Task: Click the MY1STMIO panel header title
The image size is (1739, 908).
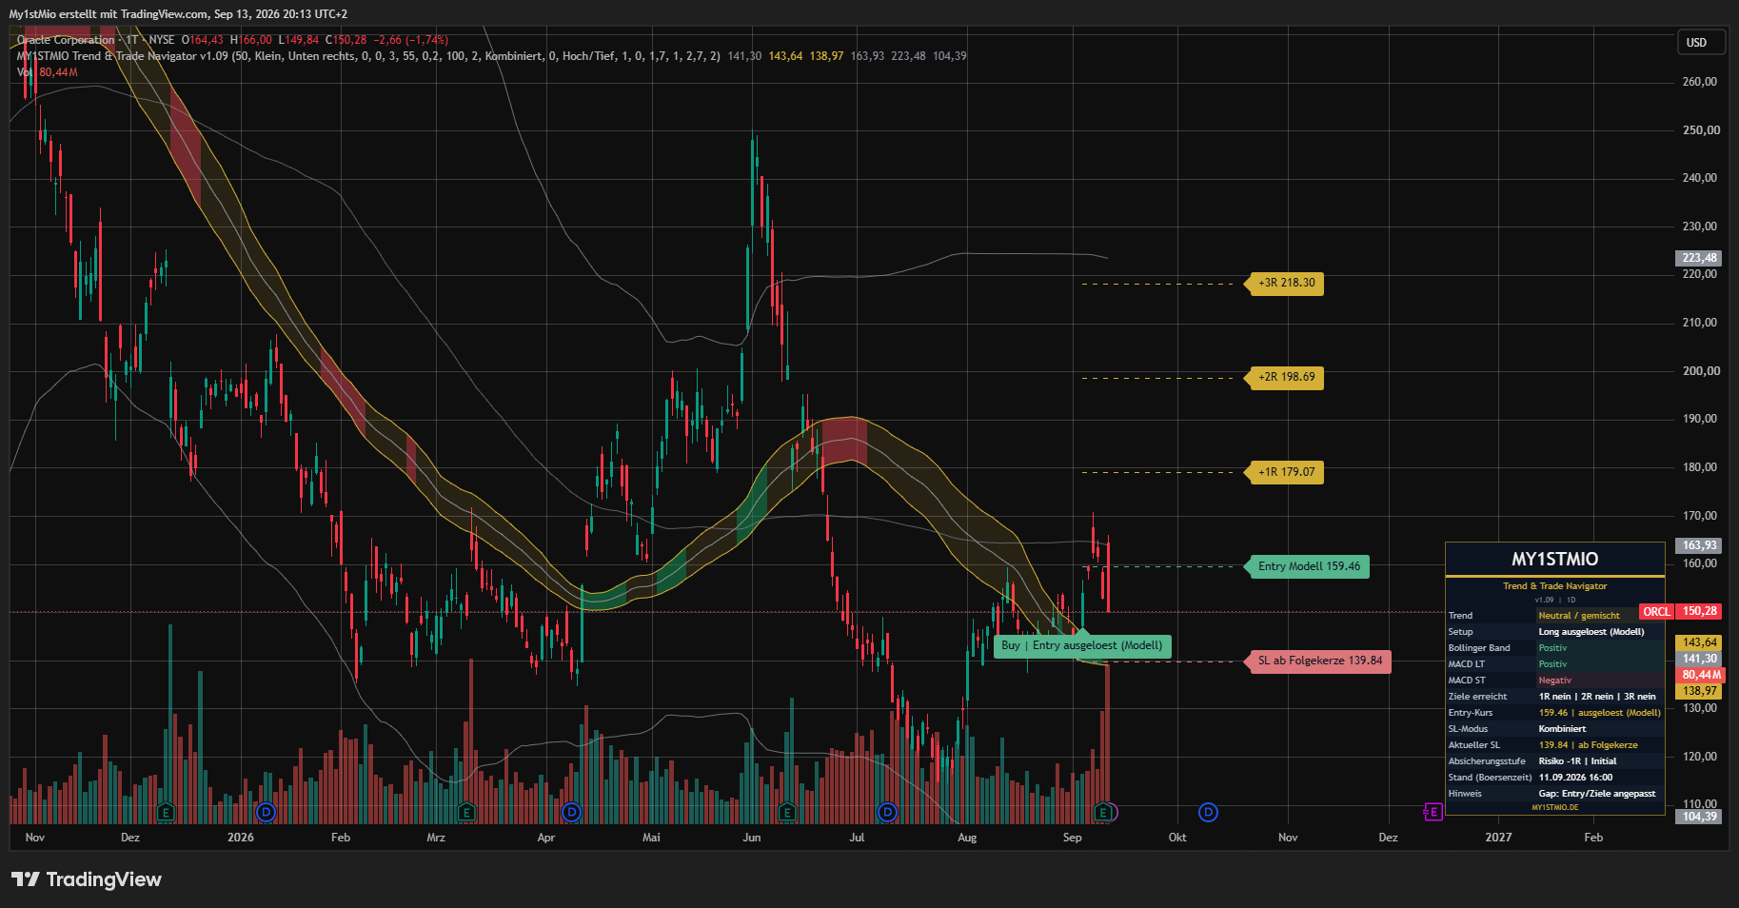Action: [x=1555, y=560]
